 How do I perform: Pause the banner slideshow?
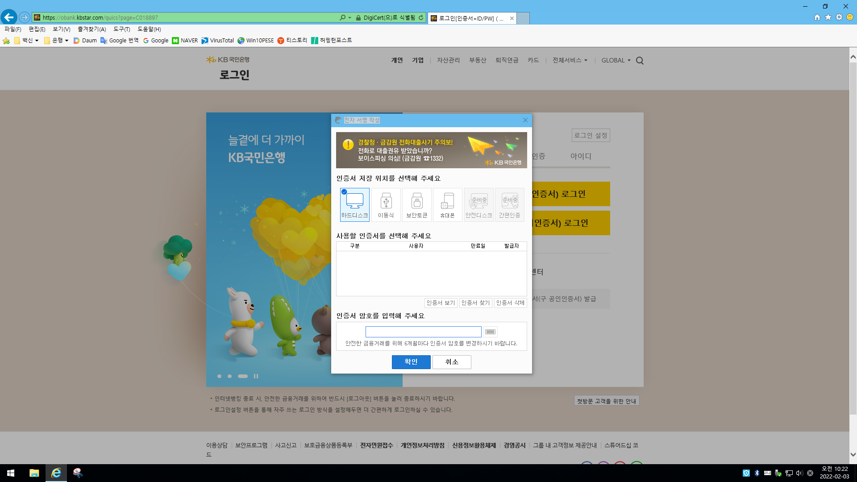[256, 376]
